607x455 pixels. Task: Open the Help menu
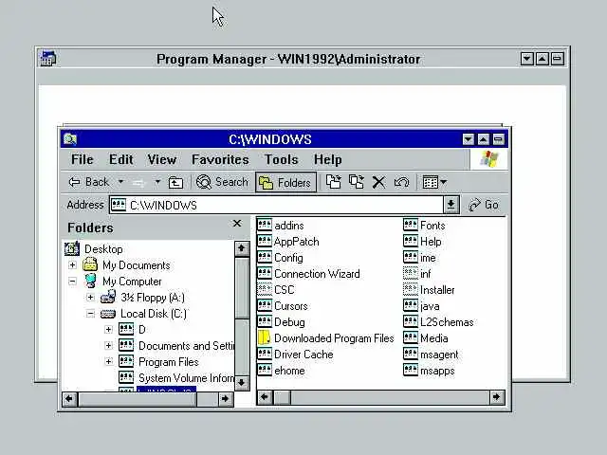coord(327,159)
